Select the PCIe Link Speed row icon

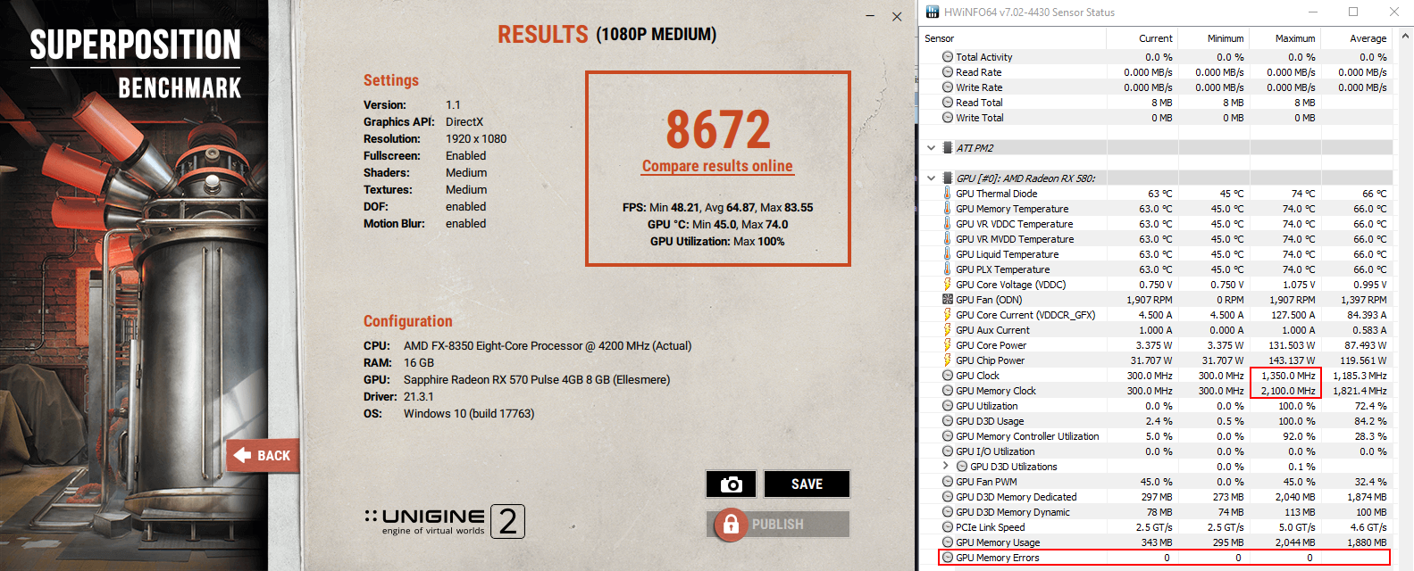[x=948, y=527]
